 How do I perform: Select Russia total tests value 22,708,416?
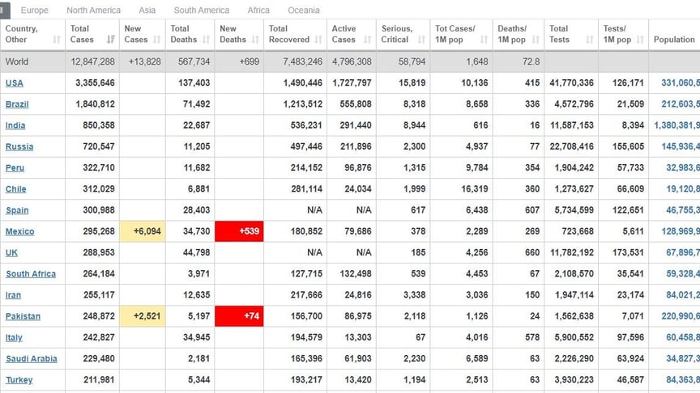pyautogui.click(x=571, y=146)
